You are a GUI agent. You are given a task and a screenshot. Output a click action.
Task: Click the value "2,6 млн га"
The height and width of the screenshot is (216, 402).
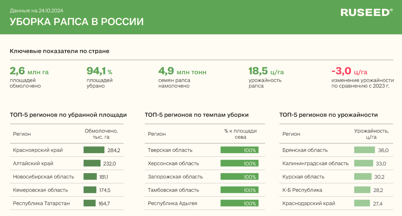29,71
